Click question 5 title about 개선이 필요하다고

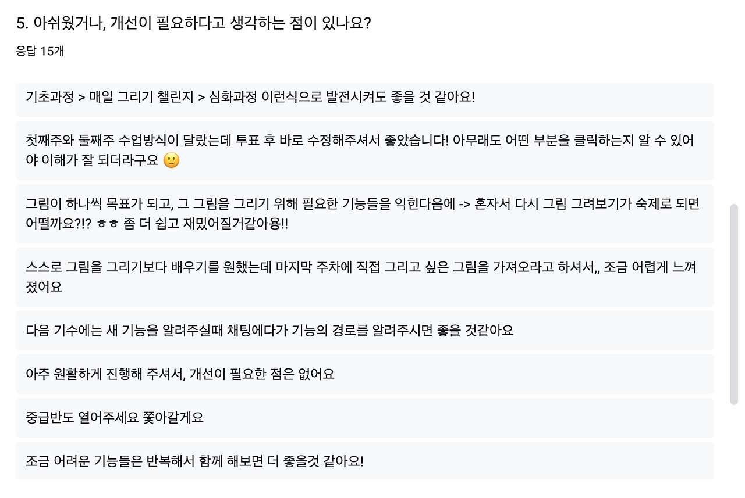tap(194, 23)
